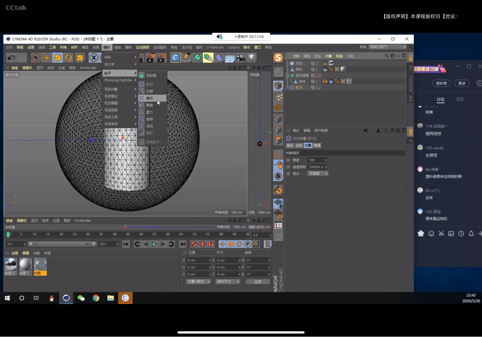The image size is (482, 337).
Task: Enable 细分曲面 via its red X
Action: click(320, 75)
